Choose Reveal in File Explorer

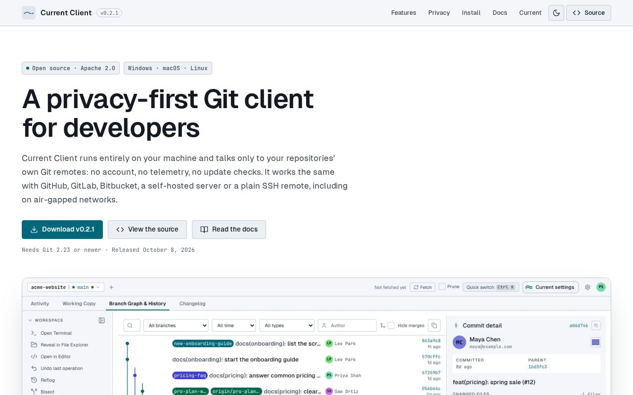click(x=64, y=345)
